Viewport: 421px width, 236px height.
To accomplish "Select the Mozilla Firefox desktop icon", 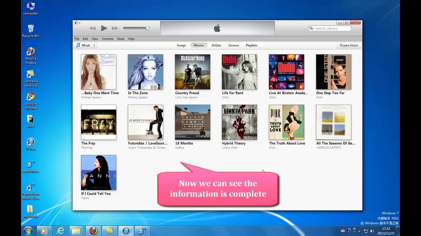I will 31,56.
